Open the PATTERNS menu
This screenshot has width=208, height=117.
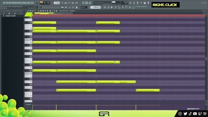[14, 3]
